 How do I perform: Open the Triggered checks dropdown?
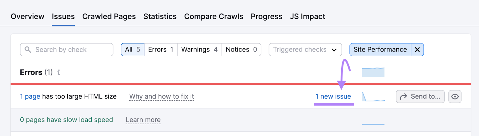[x=305, y=50]
